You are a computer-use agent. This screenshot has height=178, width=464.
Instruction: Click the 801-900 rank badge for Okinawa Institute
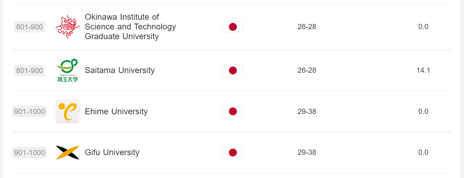tap(30, 27)
